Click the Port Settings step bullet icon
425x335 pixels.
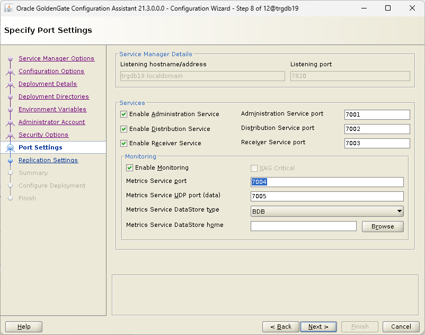[10, 148]
